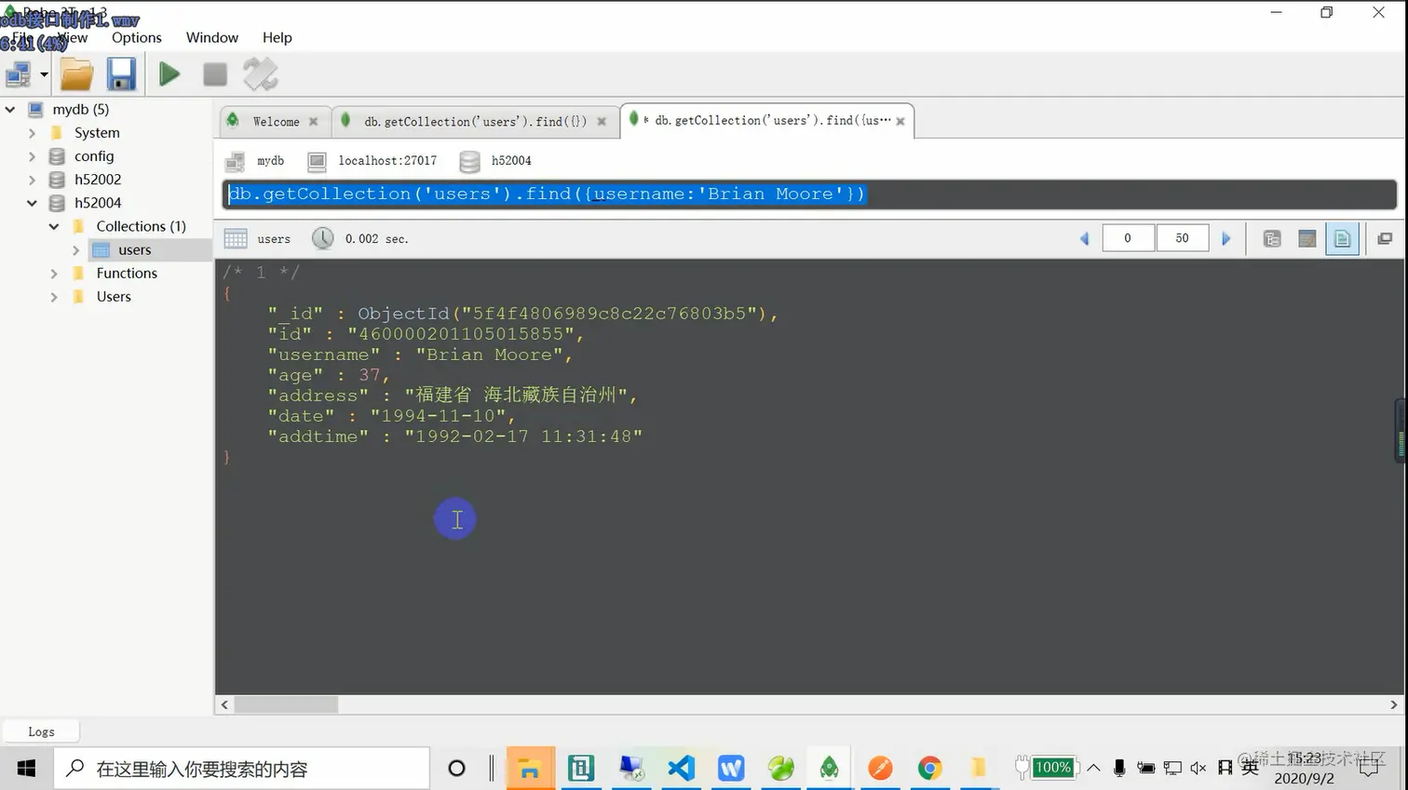Select the Functions folder in the tree

[127, 274]
